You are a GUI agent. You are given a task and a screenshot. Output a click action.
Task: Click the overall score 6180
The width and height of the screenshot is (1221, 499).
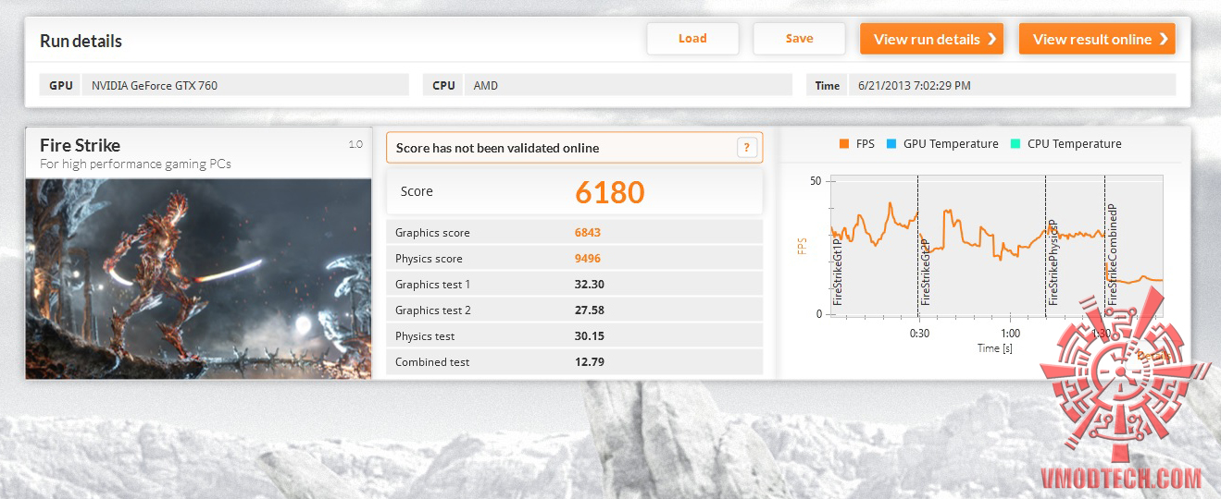pos(609,192)
